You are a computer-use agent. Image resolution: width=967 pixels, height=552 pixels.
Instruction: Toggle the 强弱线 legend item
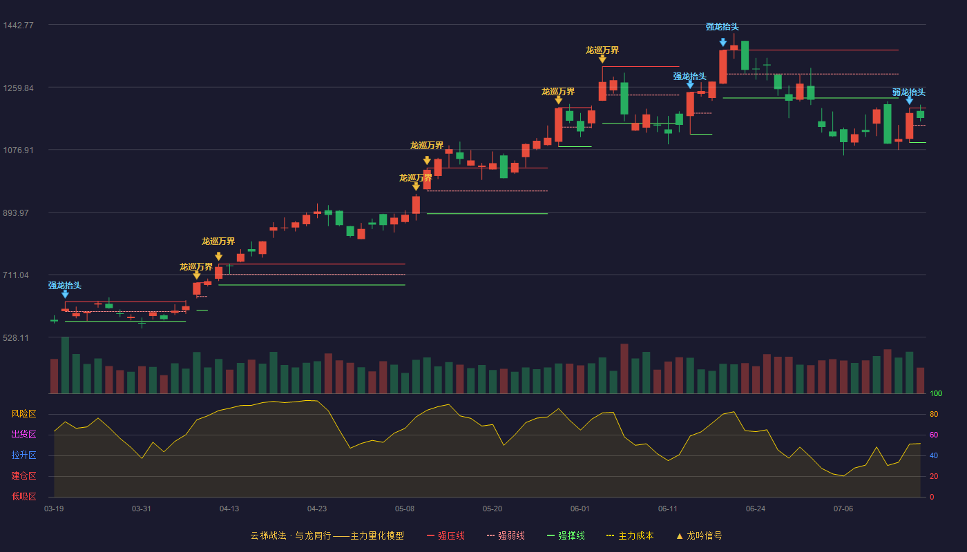click(506, 535)
